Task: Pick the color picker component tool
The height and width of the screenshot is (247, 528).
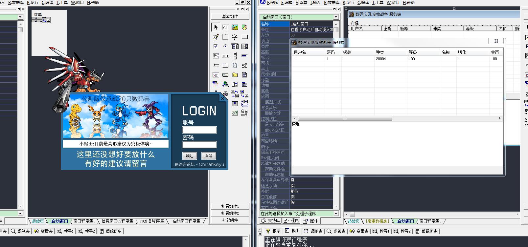Action: click(x=216, y=84)
